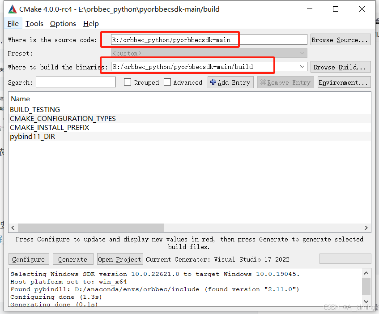Open the Help menu
Screen dimensions: 379x314
tap(91, 23)
